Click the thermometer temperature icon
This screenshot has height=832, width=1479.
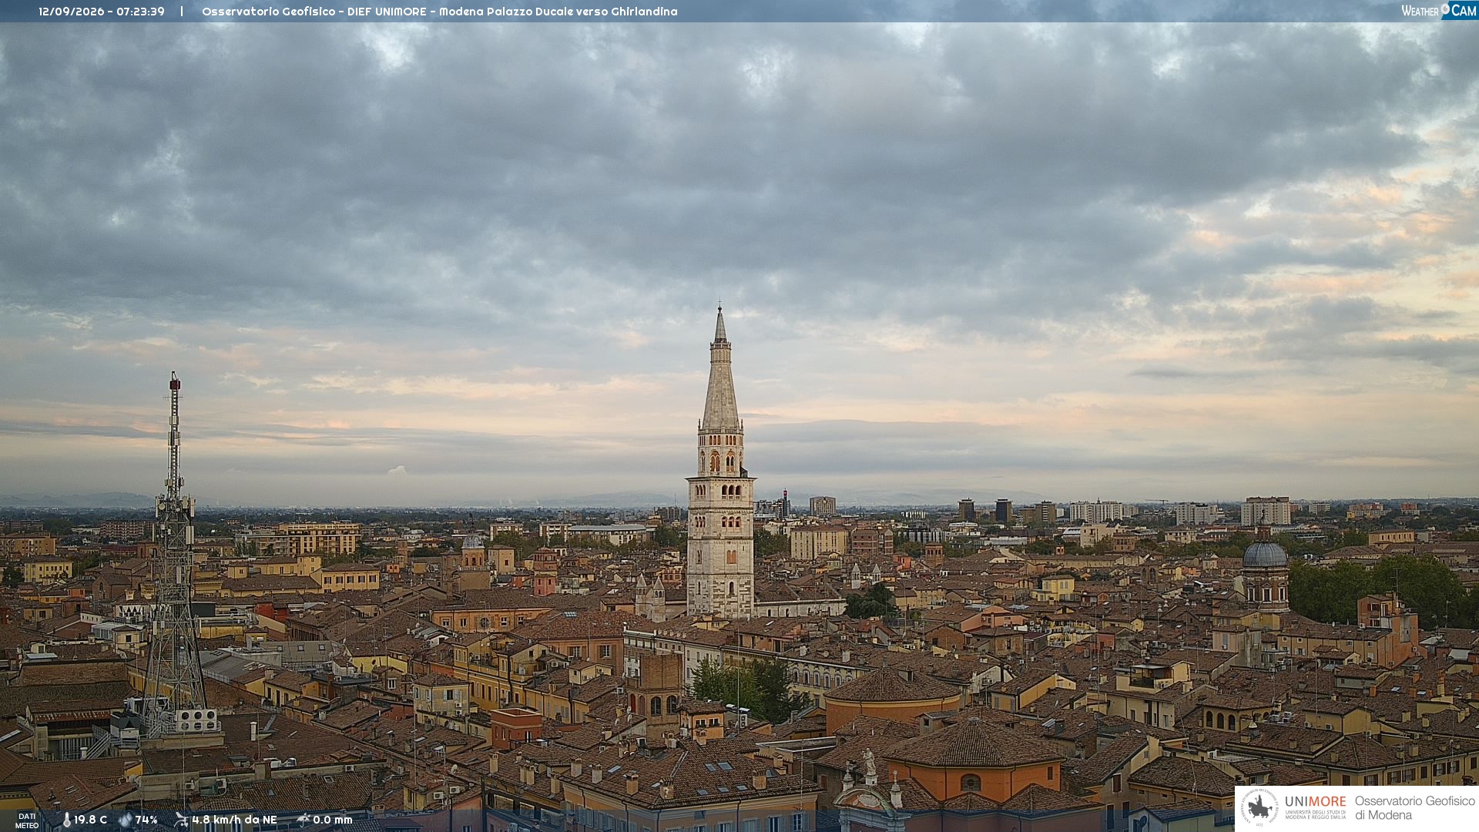(x=66, y=820)
